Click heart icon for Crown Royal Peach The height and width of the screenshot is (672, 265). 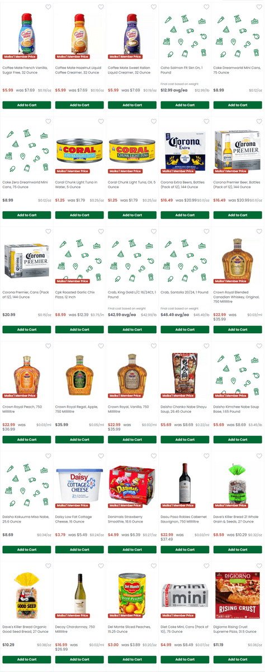pos(48,346)
